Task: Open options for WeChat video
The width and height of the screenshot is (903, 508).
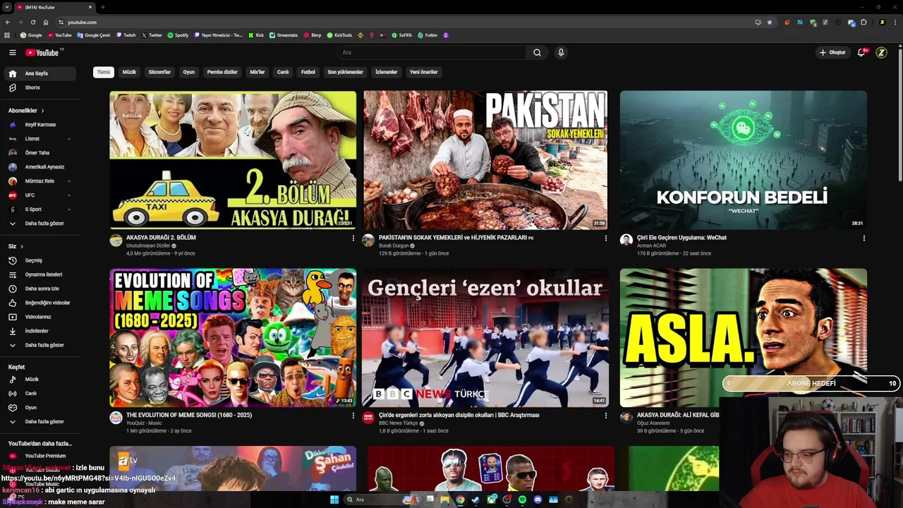Action: (x=863, y=238)
